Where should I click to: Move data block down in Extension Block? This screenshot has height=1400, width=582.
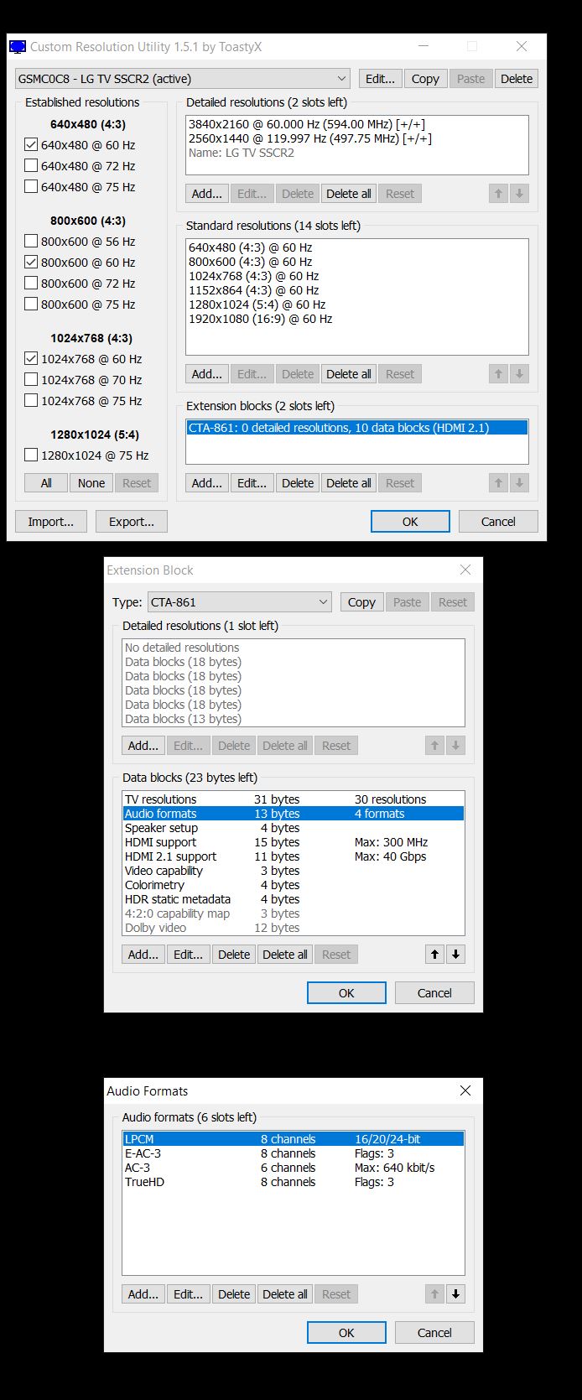pos(455,955)
